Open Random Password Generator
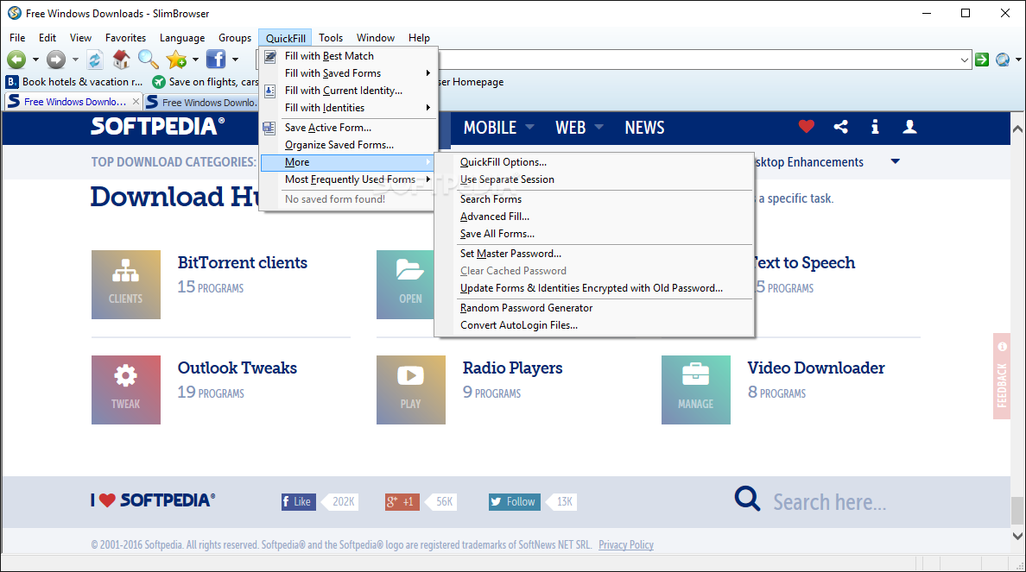The width and height of the screenshot is (1026, 572). tap(594, 308)
